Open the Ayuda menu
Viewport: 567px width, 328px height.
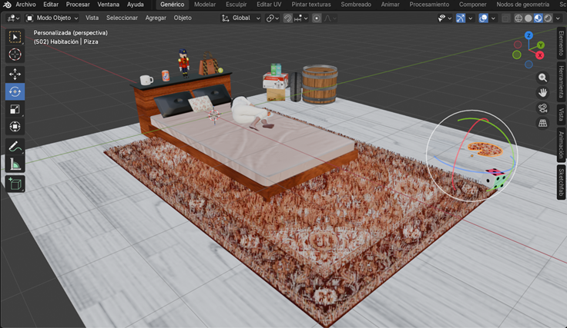point(136,5)
